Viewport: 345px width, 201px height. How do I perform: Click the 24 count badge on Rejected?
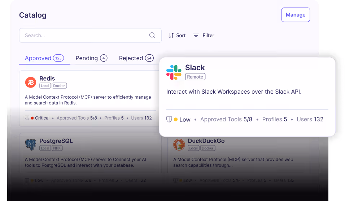149,58
